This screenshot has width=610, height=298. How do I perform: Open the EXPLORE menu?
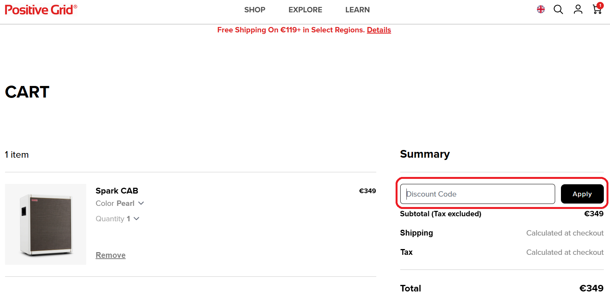[305, 10]
